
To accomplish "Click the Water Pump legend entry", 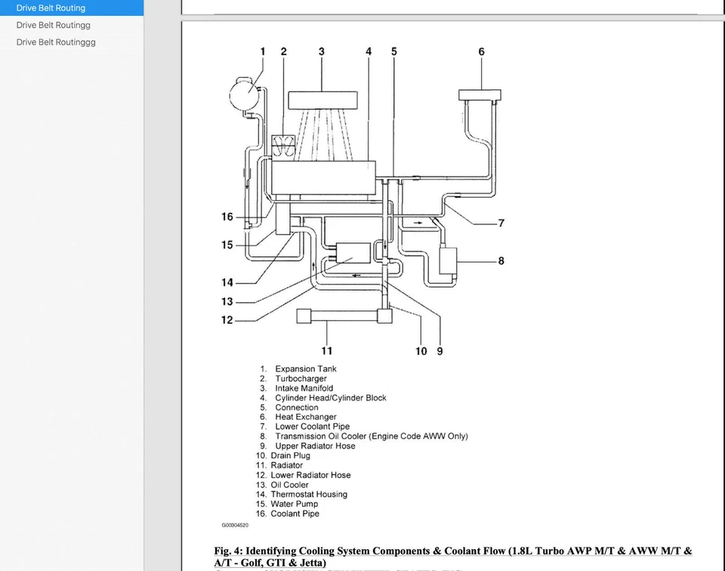I will click(x=295, y=504).
